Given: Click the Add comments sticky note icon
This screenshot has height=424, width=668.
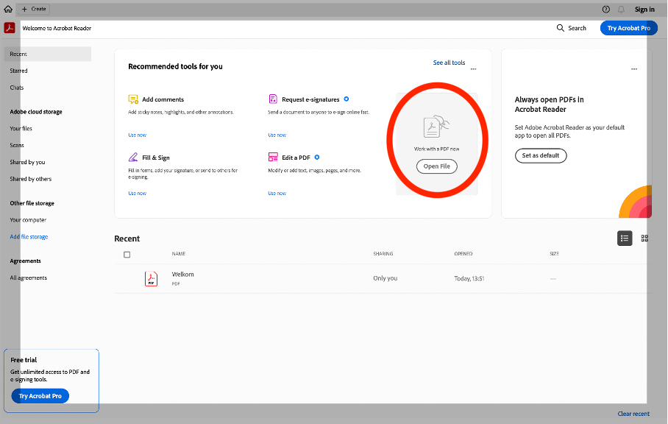Looking at the screenshot, I should [133, 99].
